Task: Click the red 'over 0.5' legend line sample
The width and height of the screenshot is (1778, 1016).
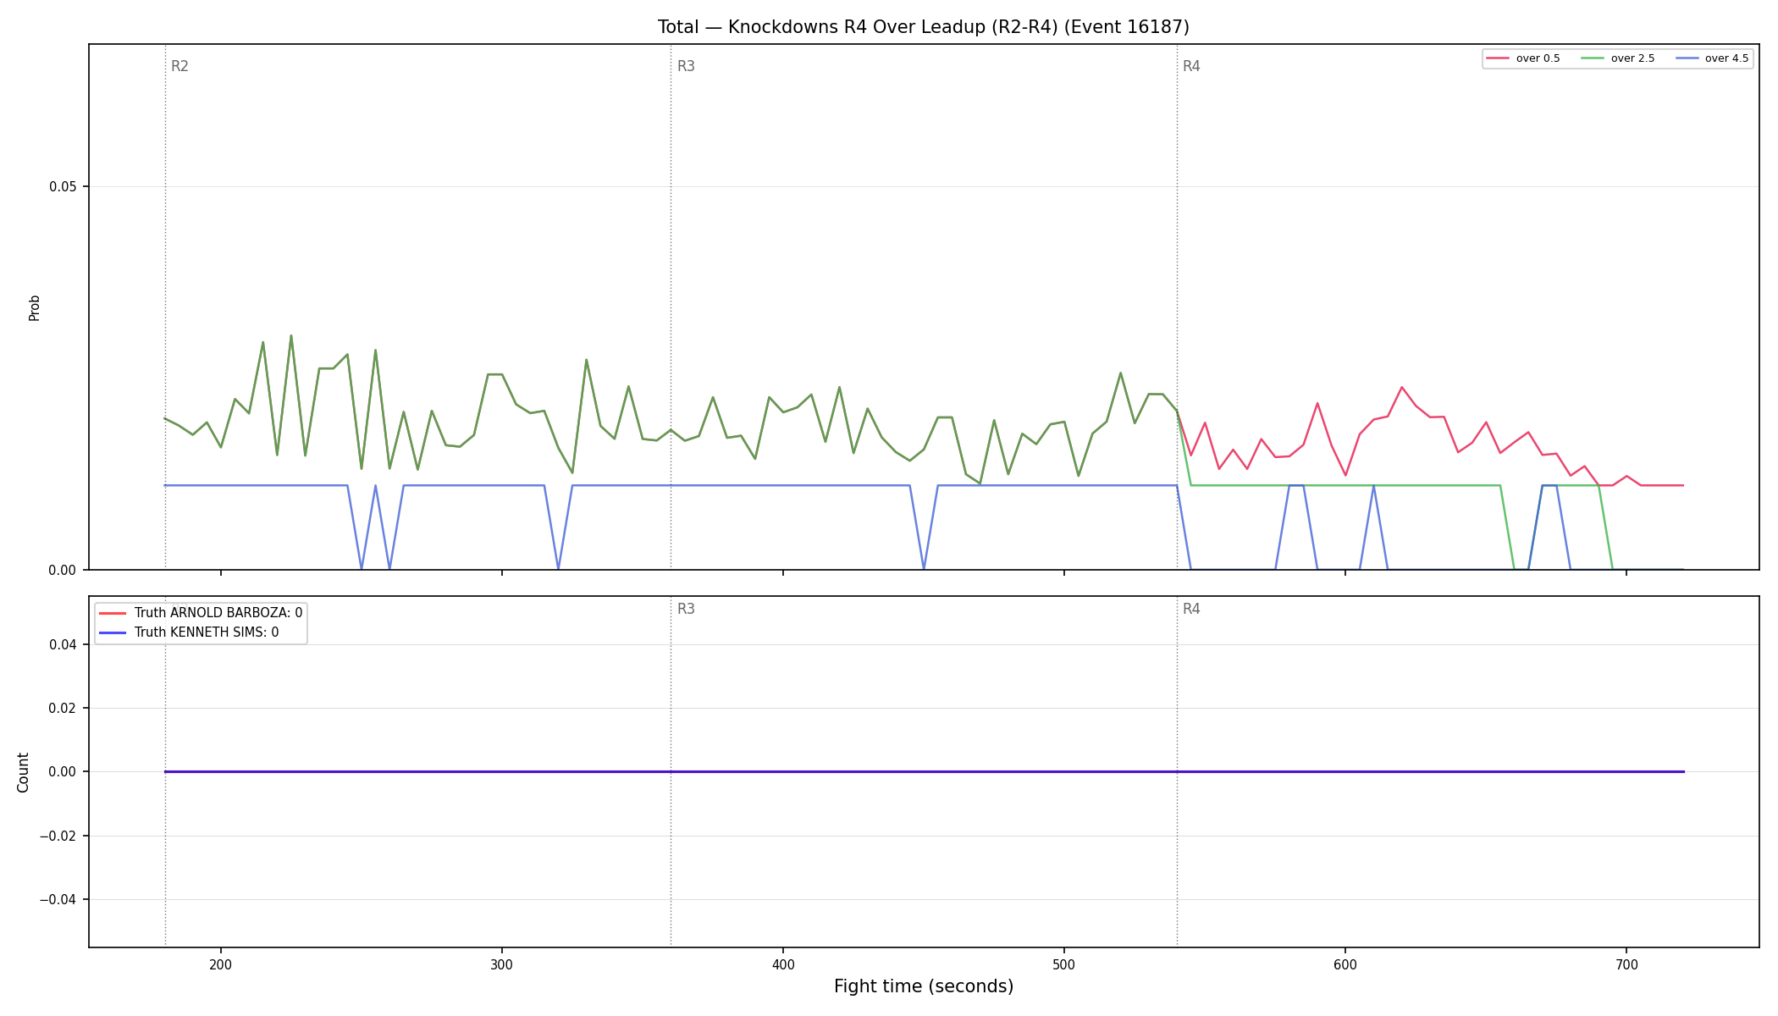Action: click(x=1498, y=58)
